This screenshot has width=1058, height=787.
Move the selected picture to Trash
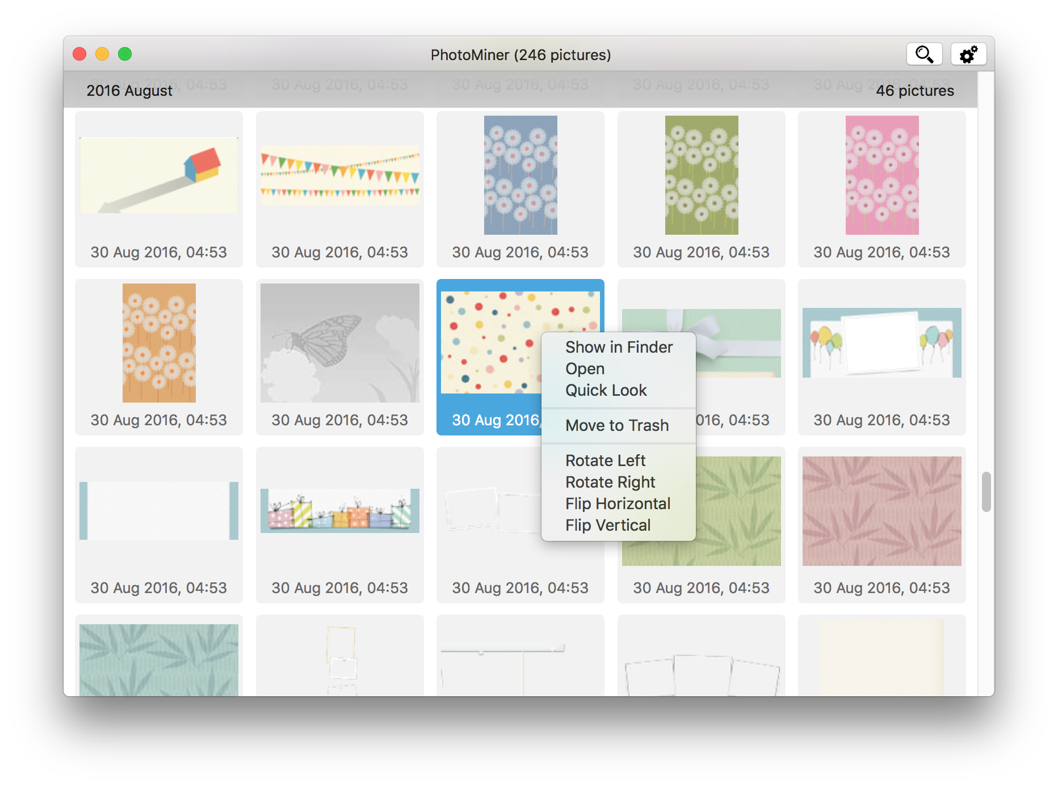(617, 425)
